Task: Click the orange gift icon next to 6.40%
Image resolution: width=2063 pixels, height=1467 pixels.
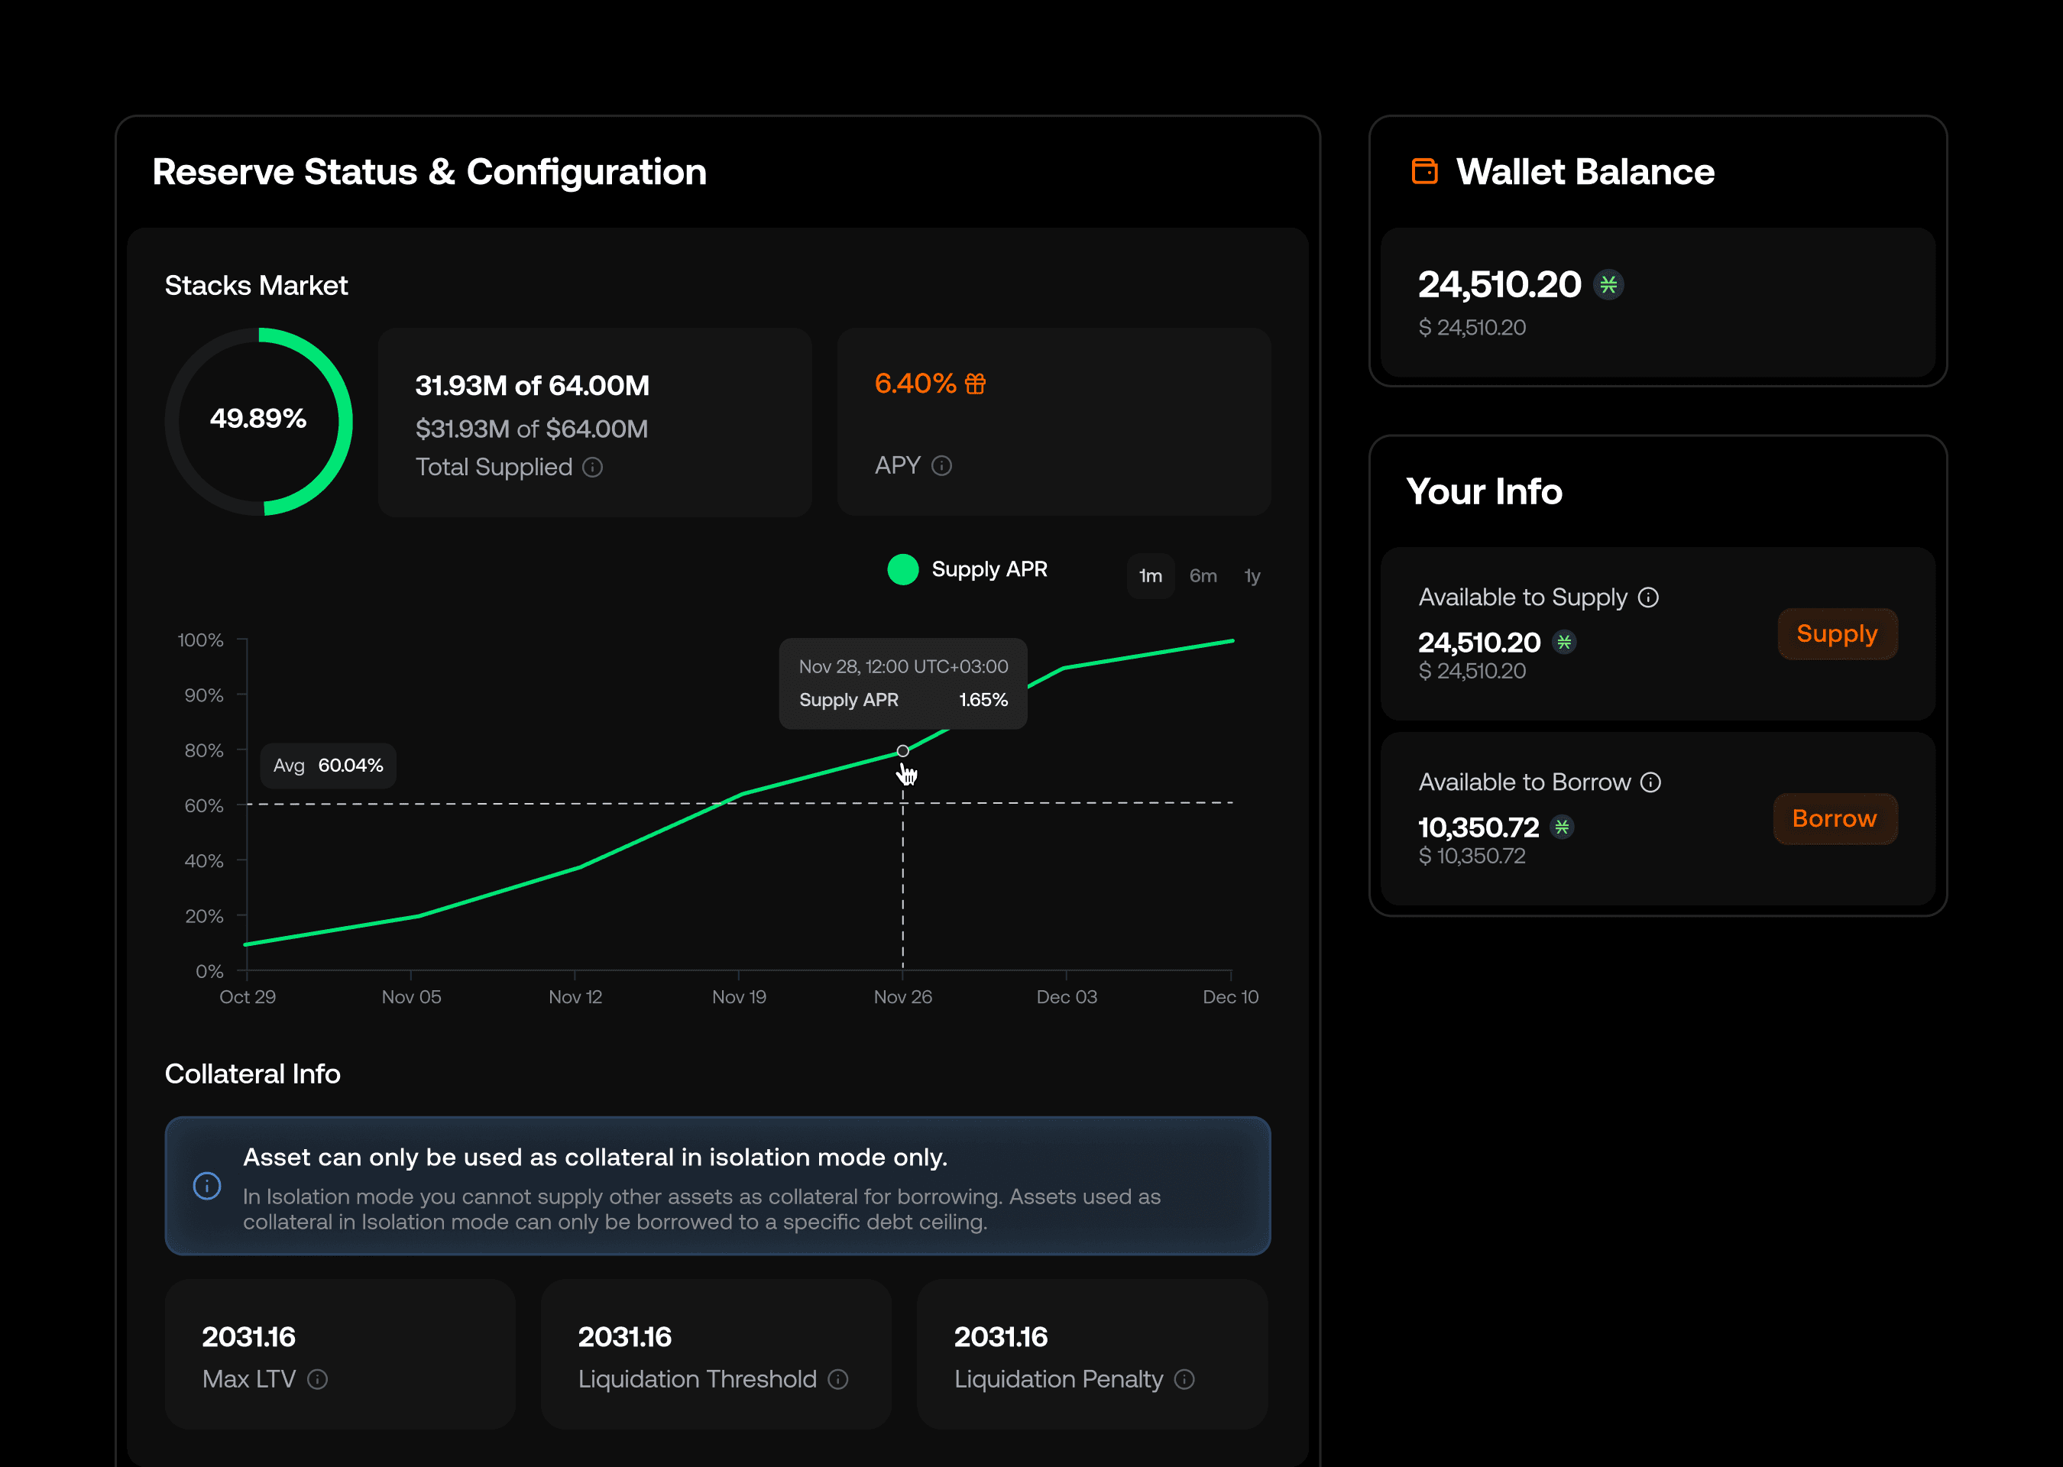Action: tap(976, 384)
